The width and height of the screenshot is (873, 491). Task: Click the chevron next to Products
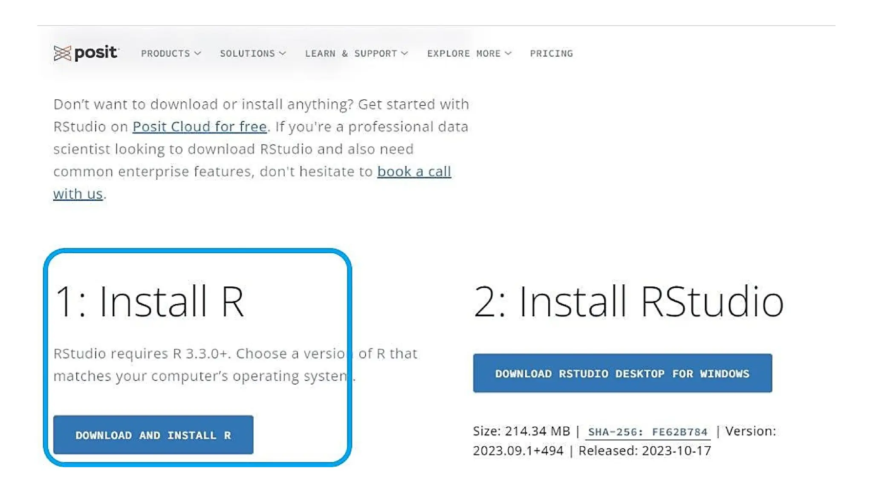coord(198,53)
